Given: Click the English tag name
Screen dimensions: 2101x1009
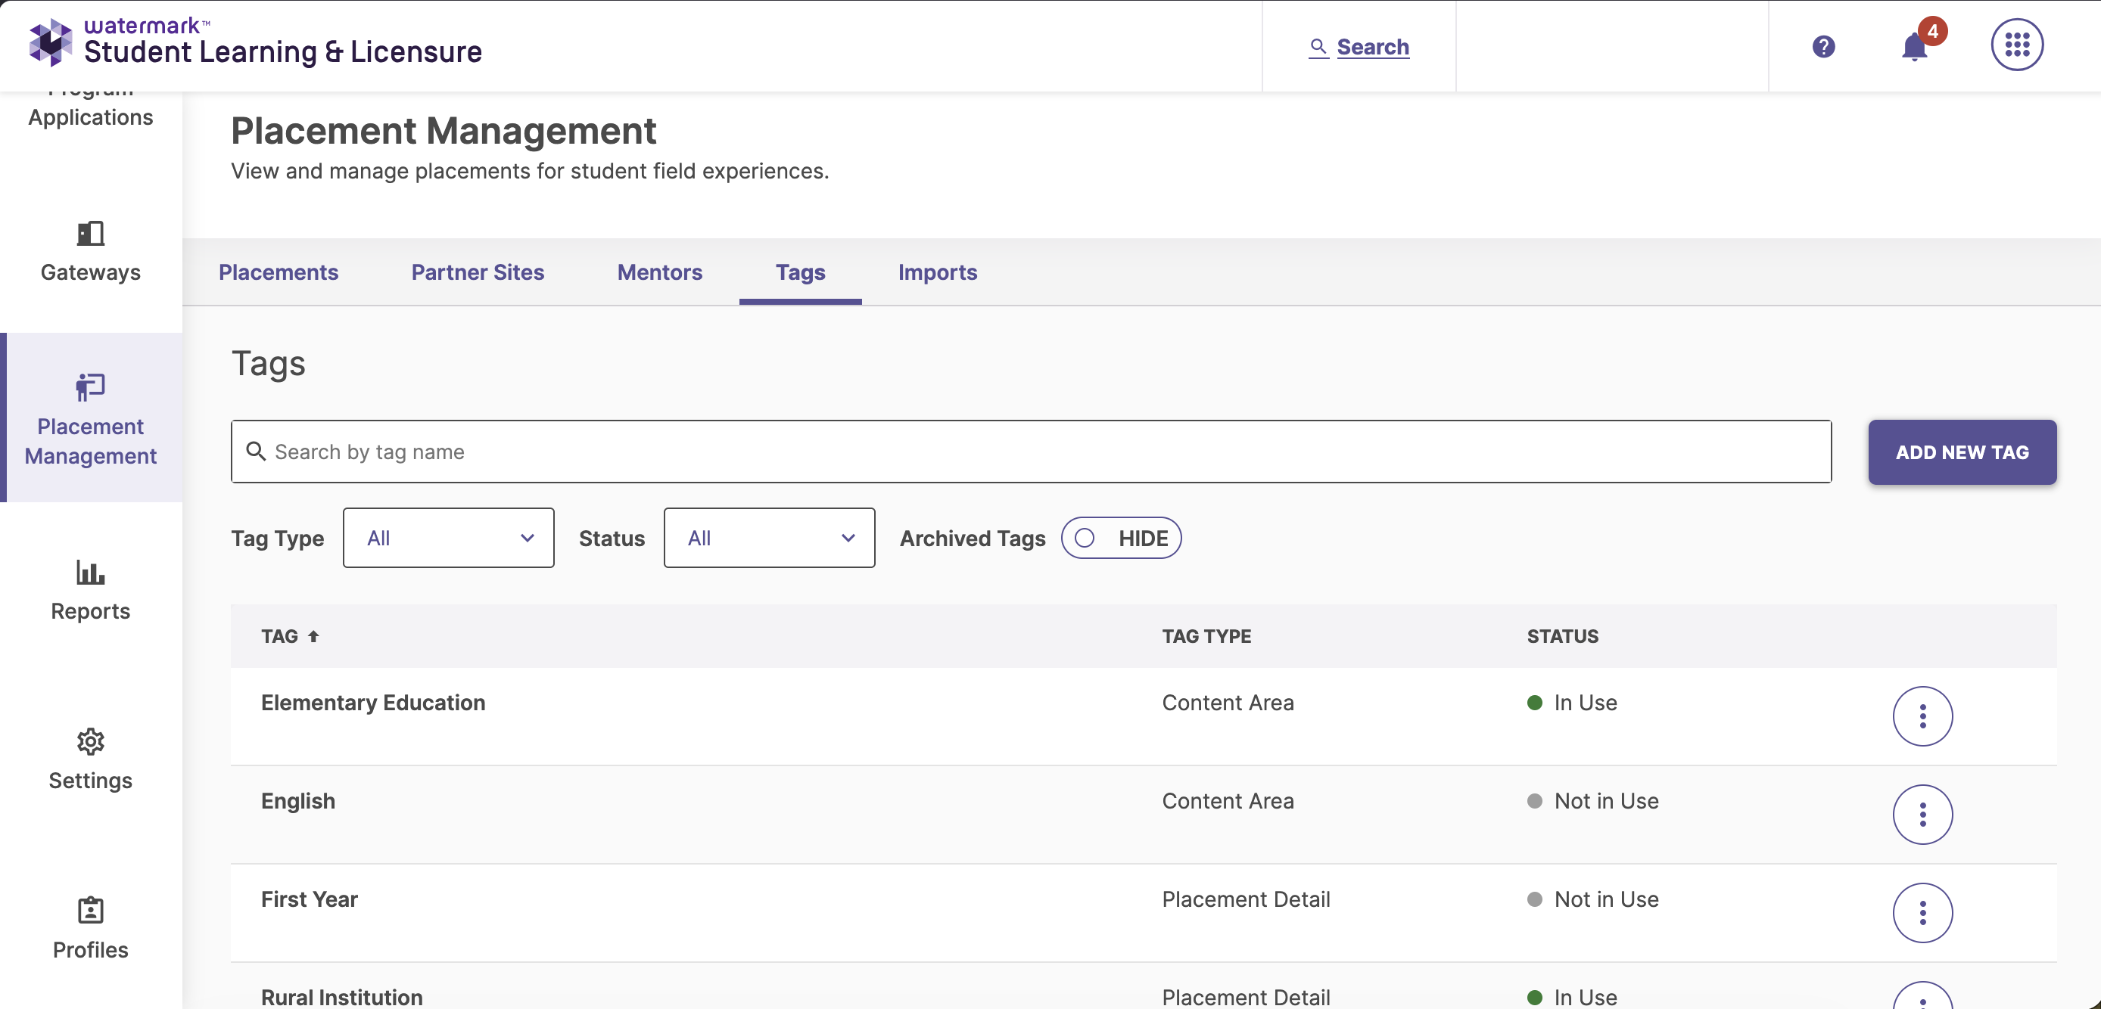Looking at the screenshot, I should coord(297,801).
